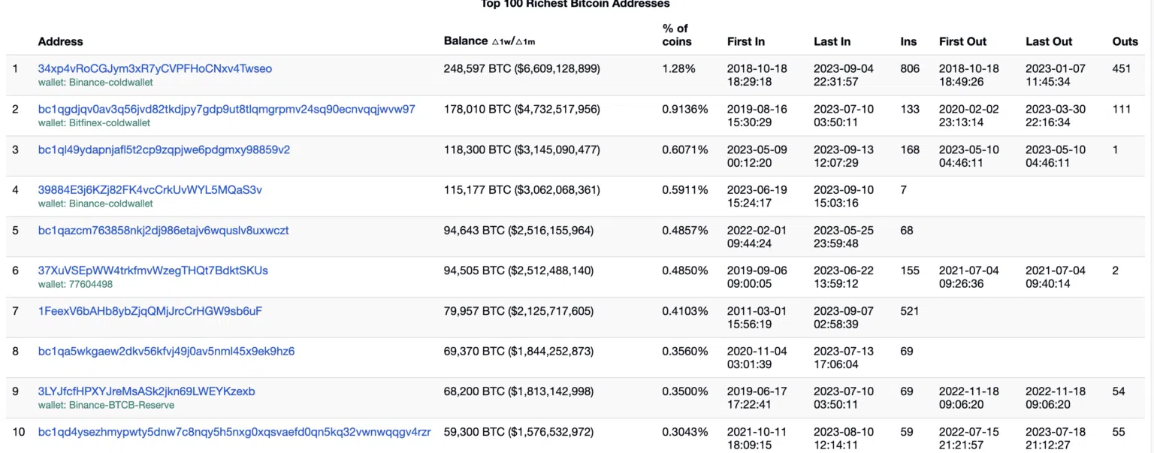Open address 39884E3j6KZj82FK4vcCrkUvWYL5MQaS3v
The height and width of the screenshot is (453, 1154).
(x=150, y=189)
